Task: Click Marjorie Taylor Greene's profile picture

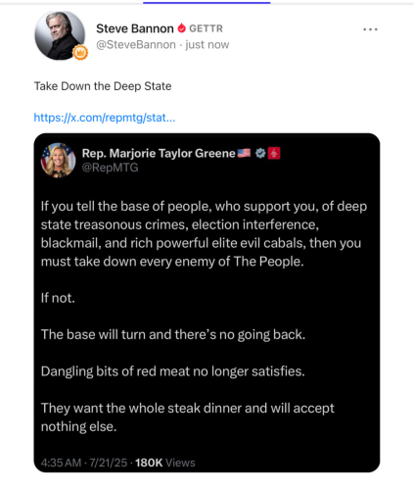Action: point(58,160)
